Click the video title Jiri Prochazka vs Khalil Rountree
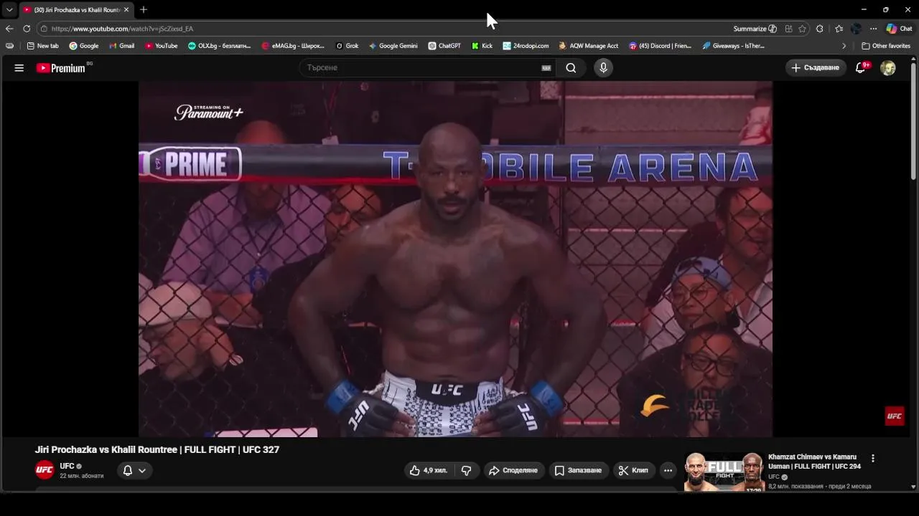919x516 pixels. [157, 449]
